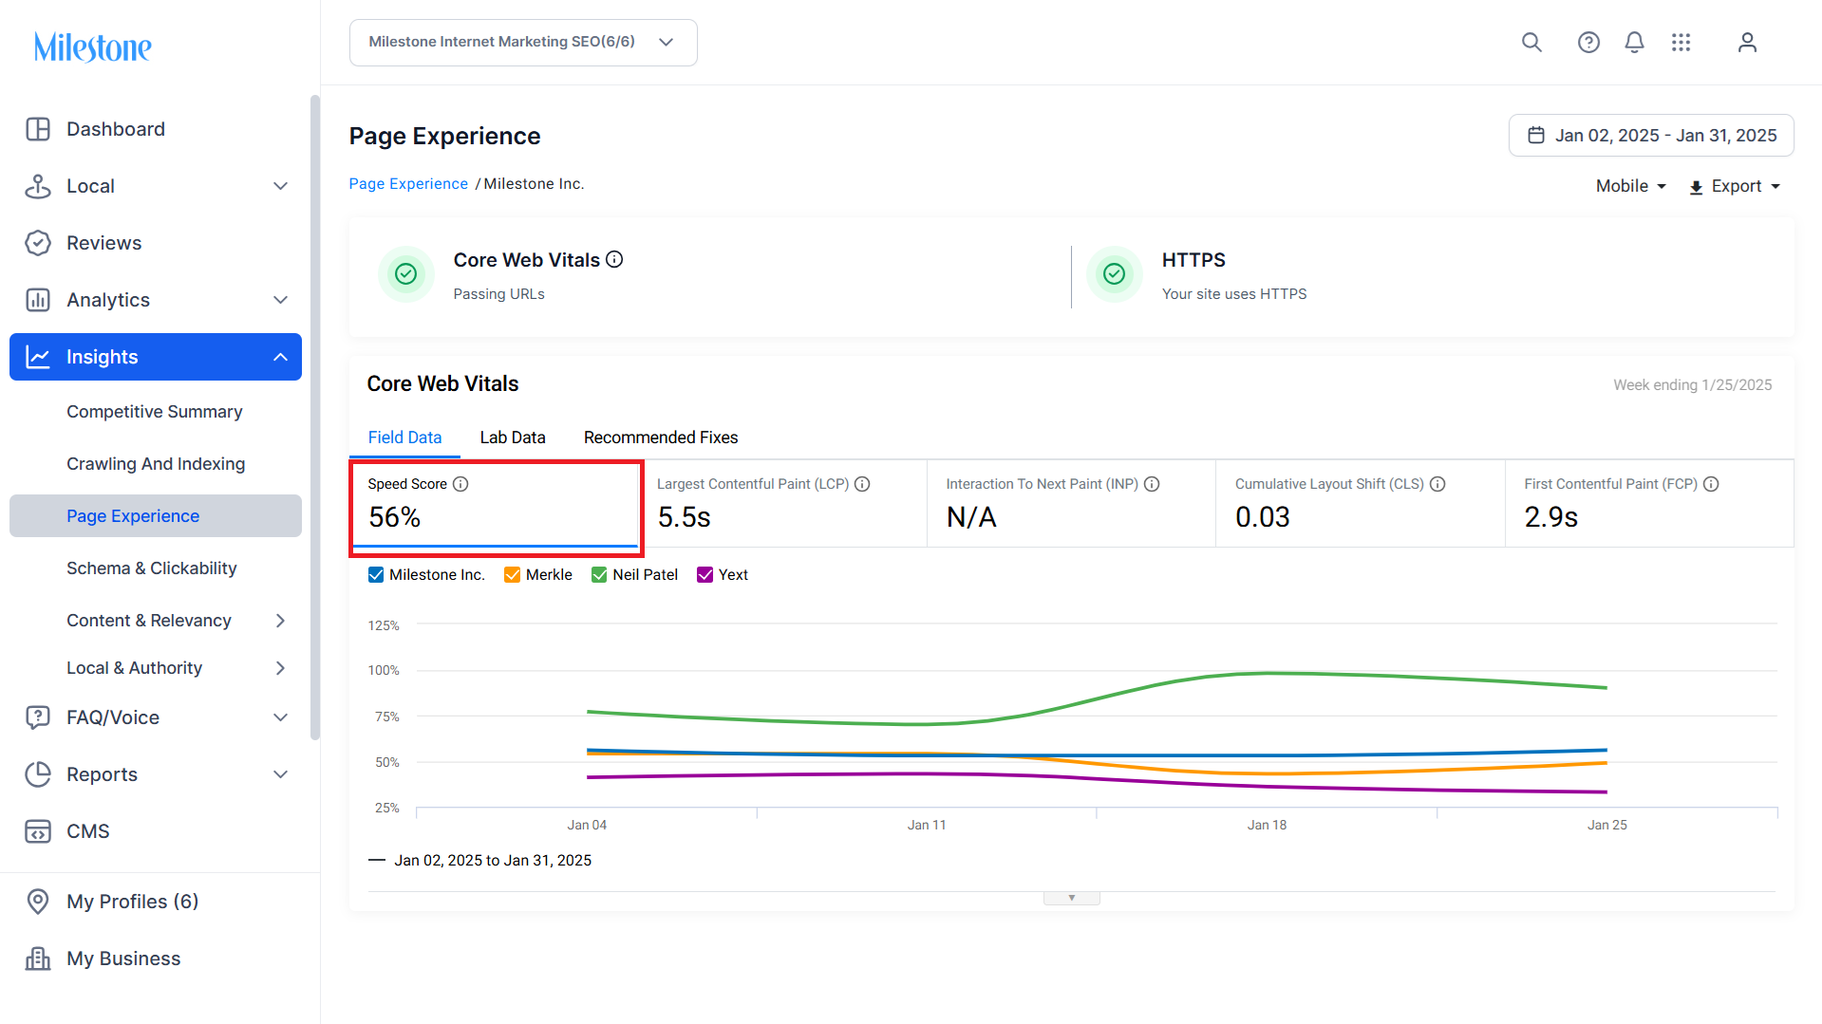Open the help question mark icon

click(1588, 43)
